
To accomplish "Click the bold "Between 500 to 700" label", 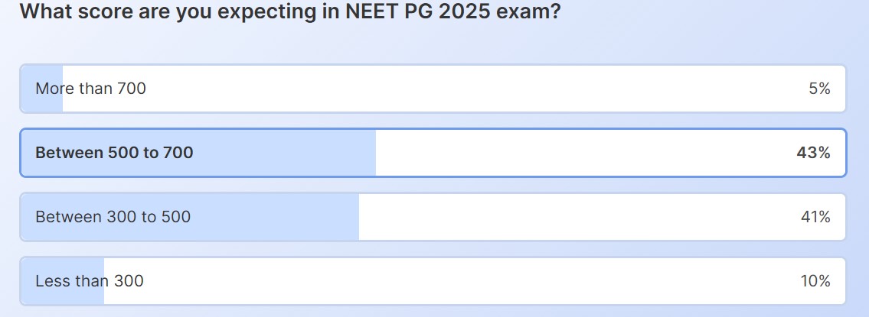I will [x=114, y=153].
